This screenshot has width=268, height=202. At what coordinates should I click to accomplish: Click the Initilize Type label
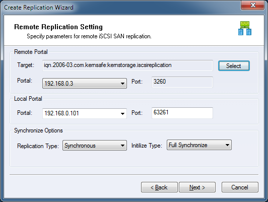(147, 146)
